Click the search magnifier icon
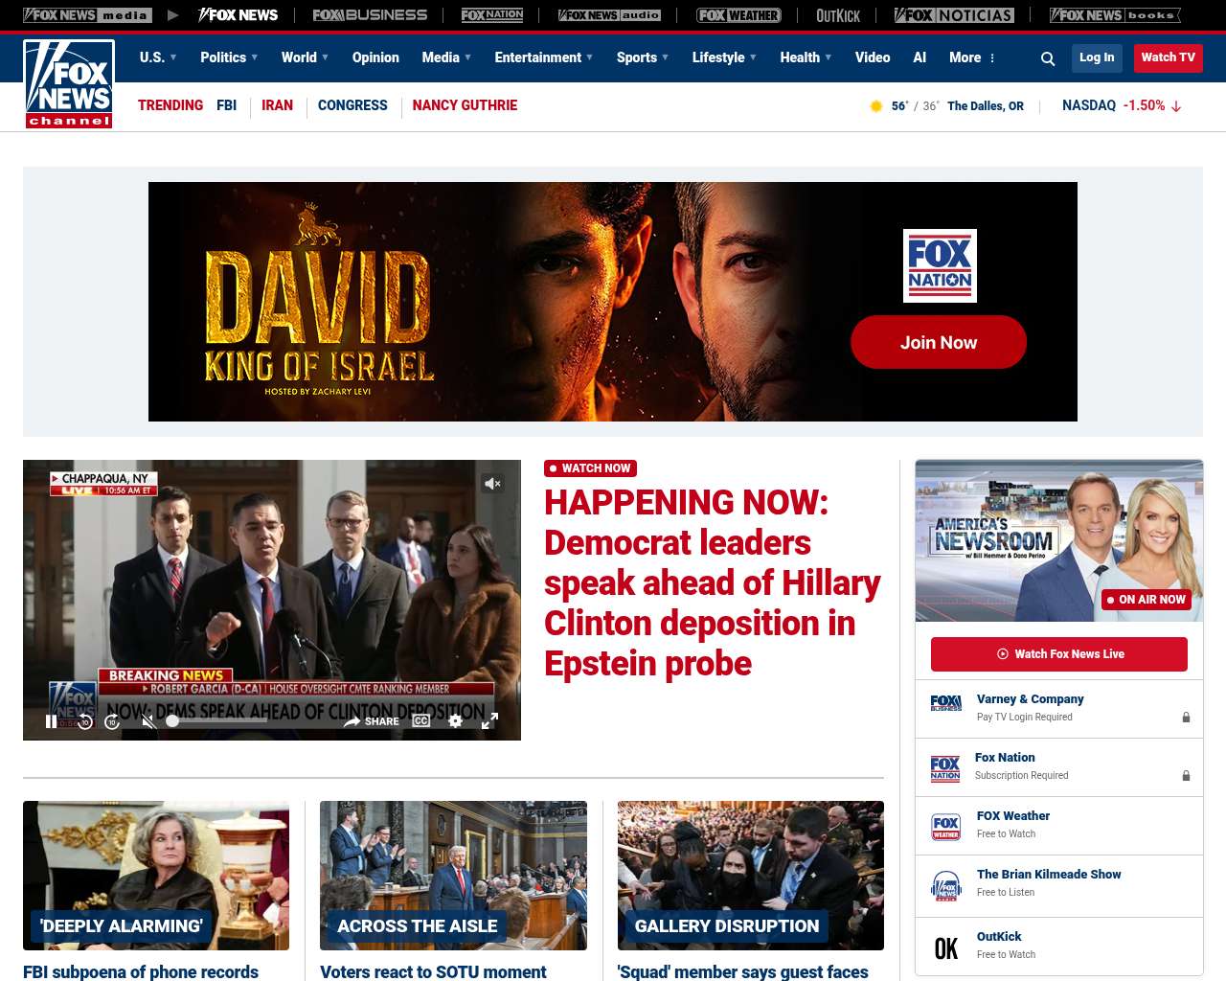The width and height of the screenshot is (1226, 981). pos(1048,58)
